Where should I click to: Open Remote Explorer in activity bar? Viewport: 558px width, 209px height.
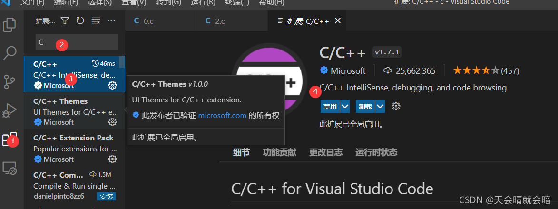tap(10, 168)
